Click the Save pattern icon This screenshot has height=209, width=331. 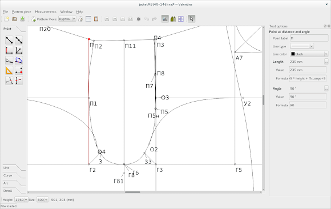click(x=22, y=19)
